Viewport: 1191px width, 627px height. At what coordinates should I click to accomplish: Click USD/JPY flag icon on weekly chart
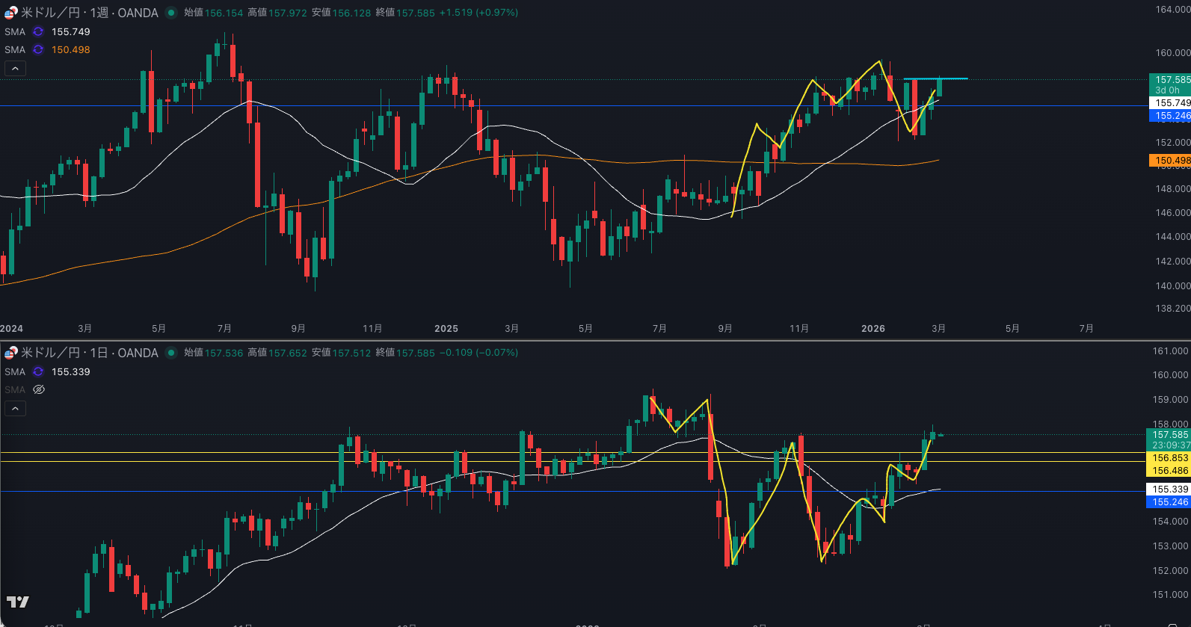(x=10, y=13)
